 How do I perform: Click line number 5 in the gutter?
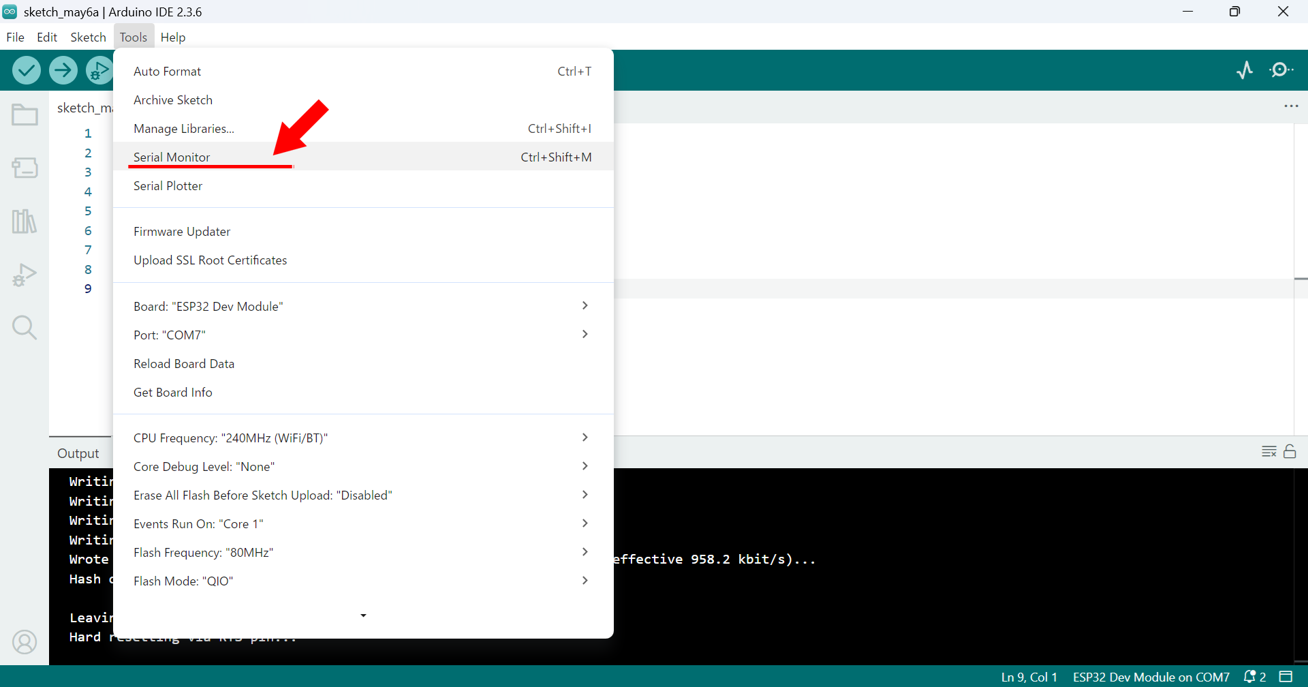[x=88, y=211]
